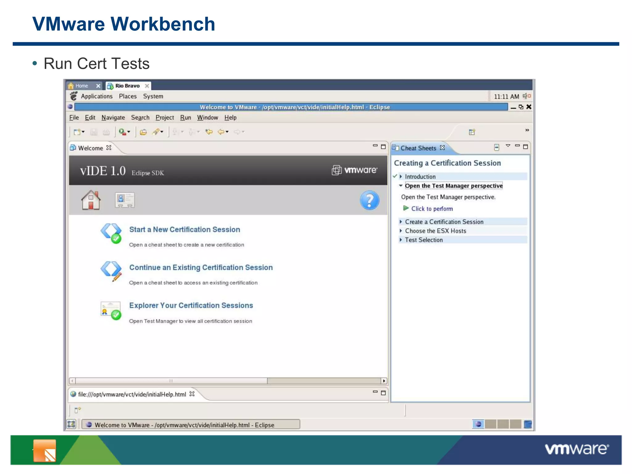This screenshot has height=474, width=632.
Task: Expand the Test Selection step
Action: pyautogui.click(x=401, y=239)
